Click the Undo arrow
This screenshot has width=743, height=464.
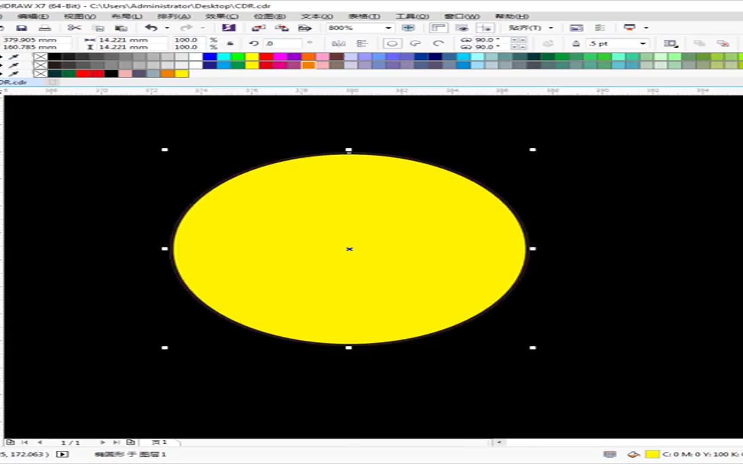(x=151, y=28)
